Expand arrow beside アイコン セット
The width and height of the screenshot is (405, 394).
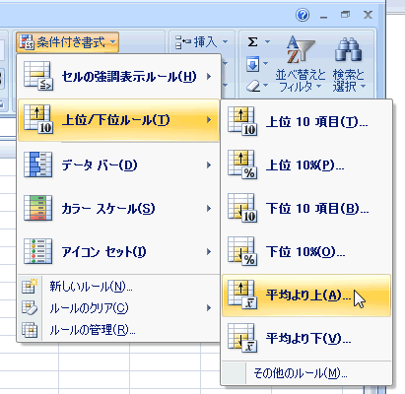pyautogui.click(x=209, y=252)
